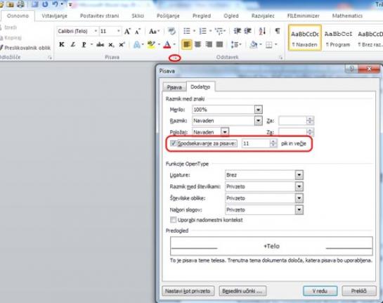383x303 pixels.
Task: Open the Ligature dropdown
Action: point(299,175)
